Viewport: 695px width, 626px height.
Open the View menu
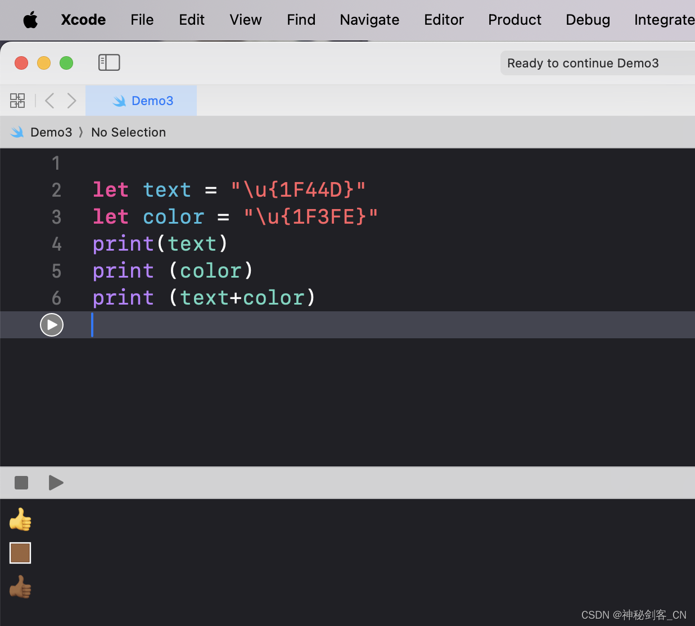coord(246,20)
